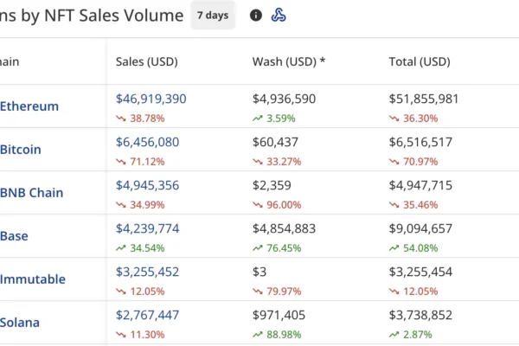
Task: Click the info icon beside 7 days
Action: click(x=255, y=15)
